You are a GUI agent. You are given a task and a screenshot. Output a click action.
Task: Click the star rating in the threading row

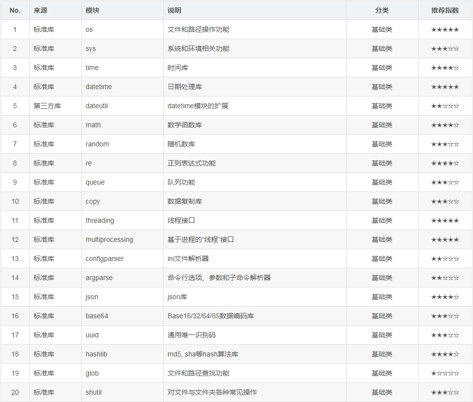[445, 221]
